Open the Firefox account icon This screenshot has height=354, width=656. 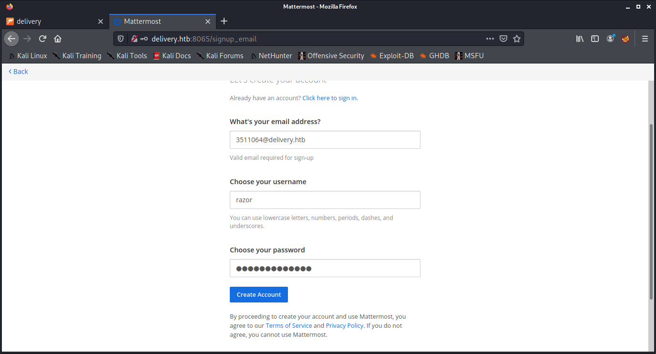610,39
